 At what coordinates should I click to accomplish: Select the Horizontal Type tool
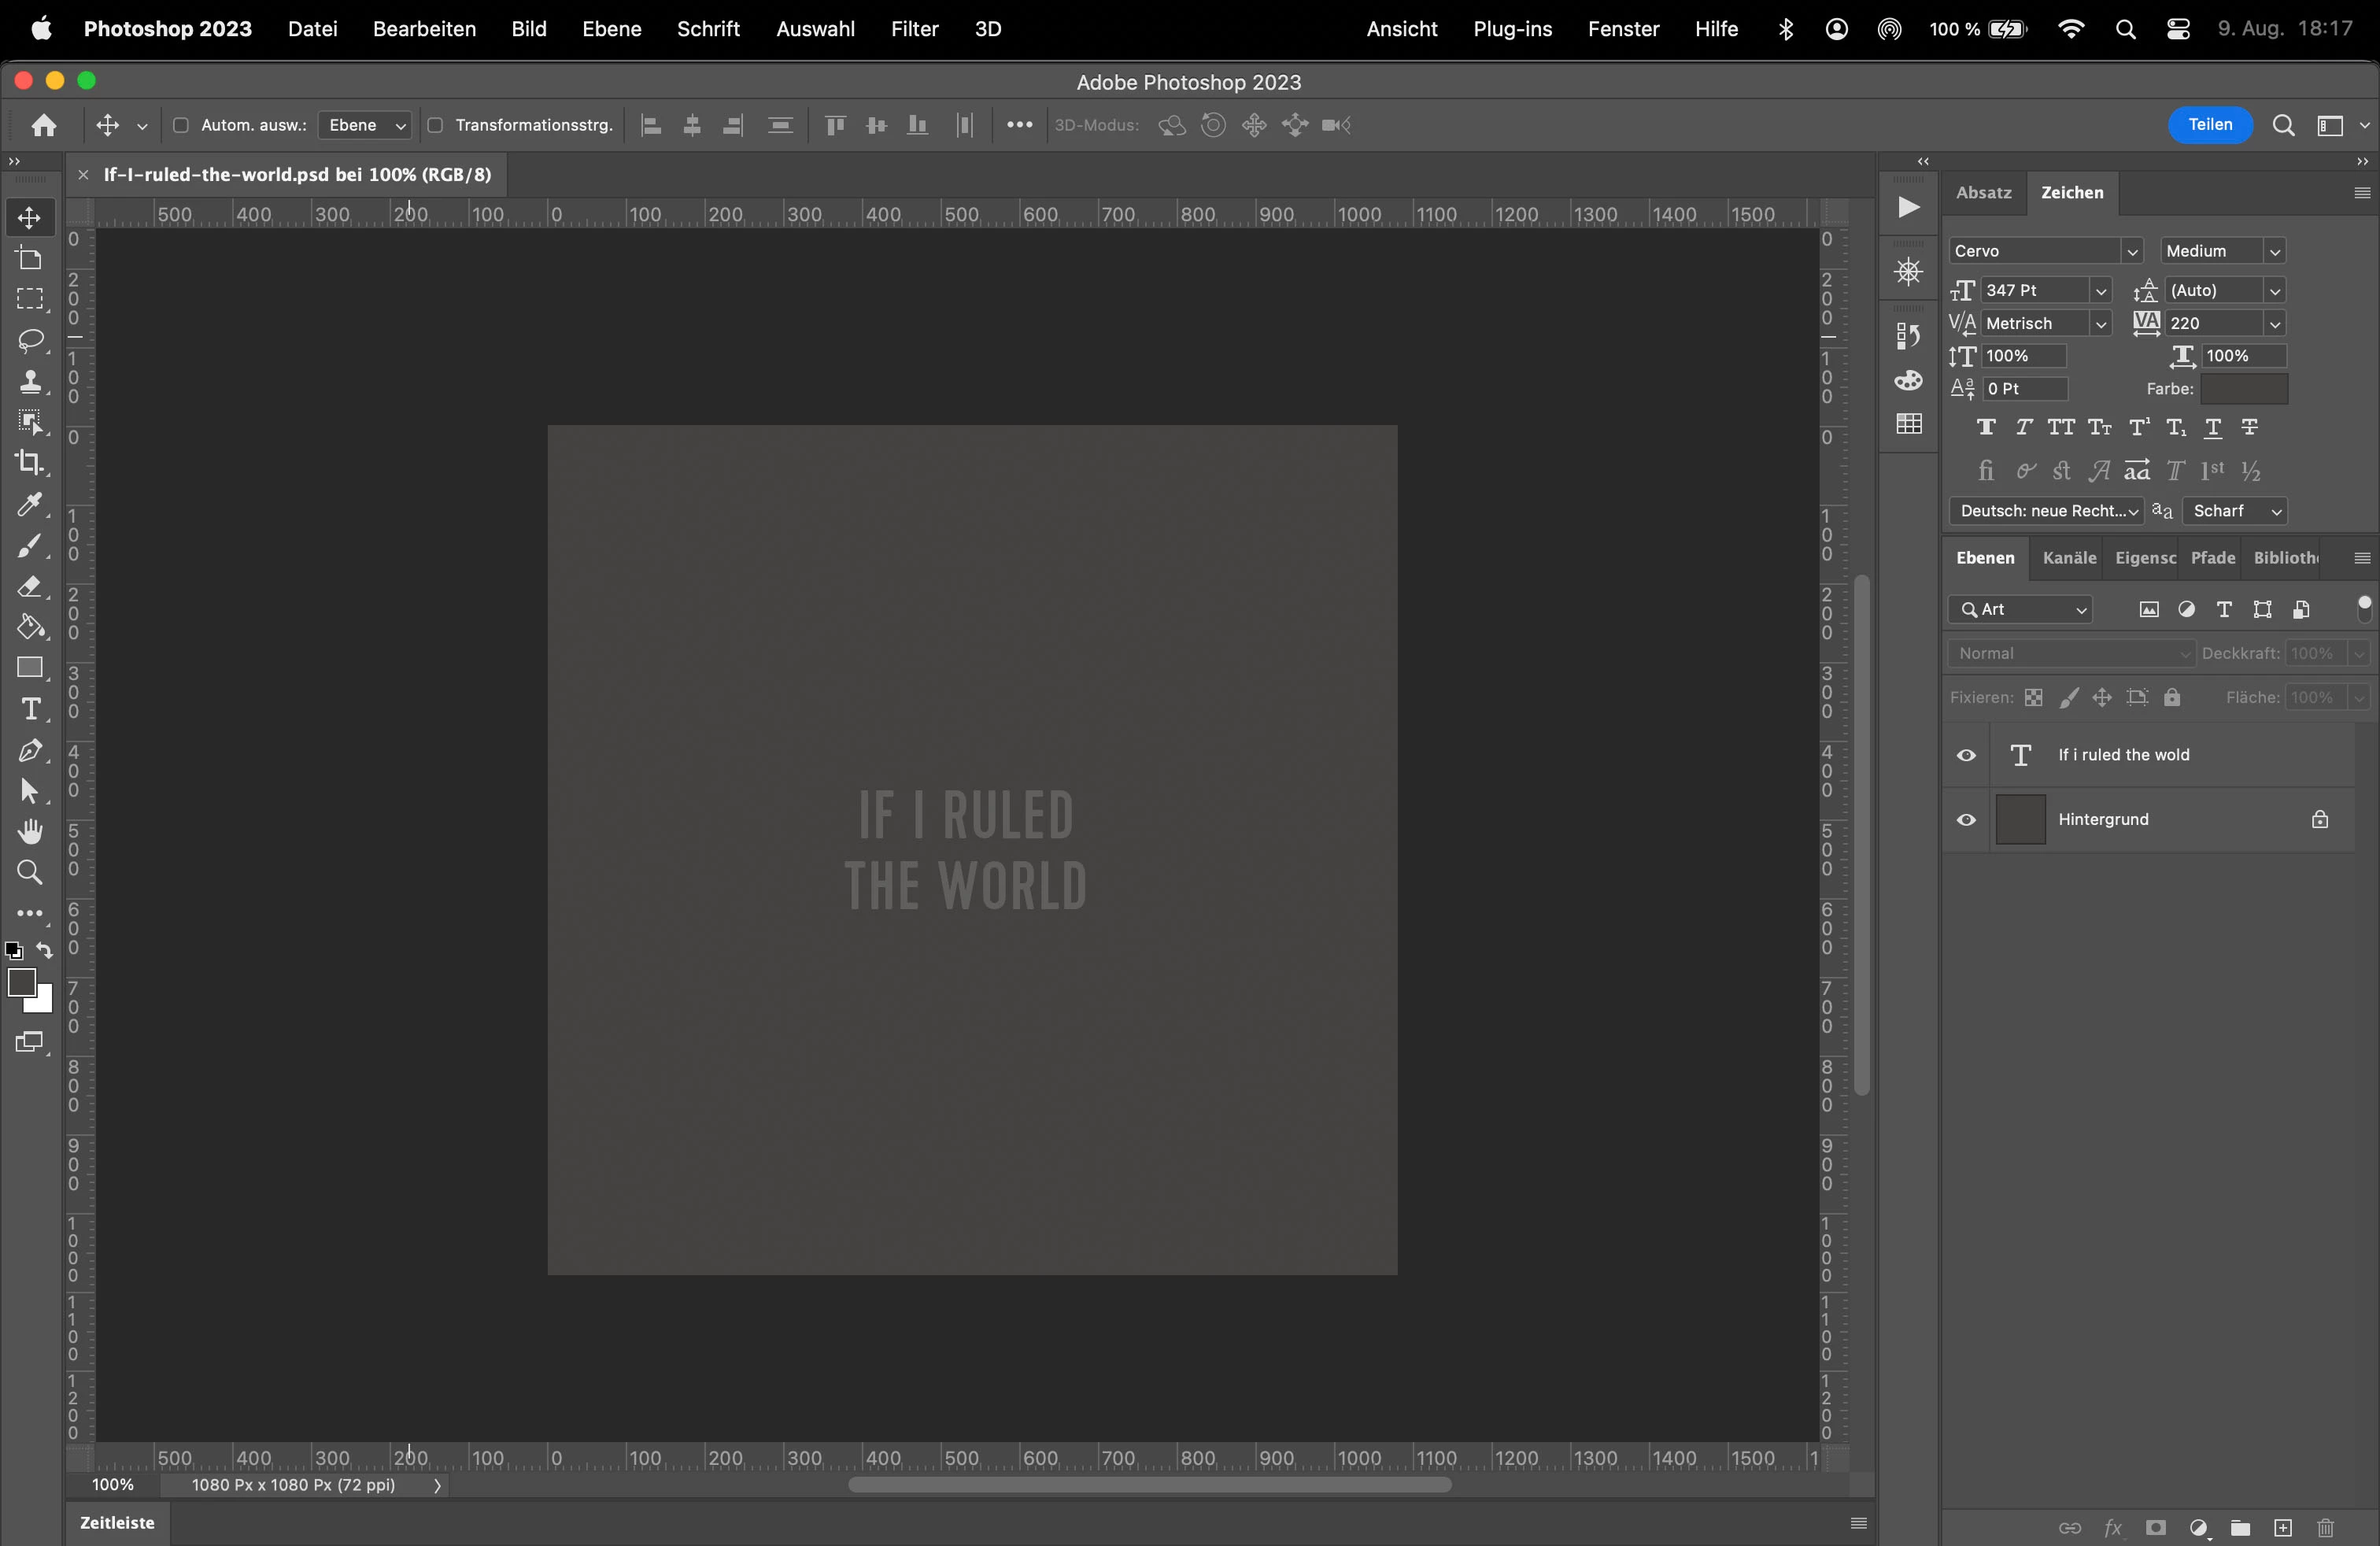30,709
